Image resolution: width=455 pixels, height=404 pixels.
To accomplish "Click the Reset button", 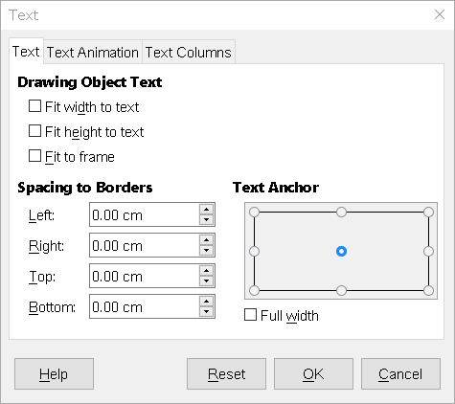I will coord(226,374).
